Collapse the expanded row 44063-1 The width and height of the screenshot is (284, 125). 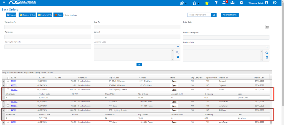(x=3, y=90)
